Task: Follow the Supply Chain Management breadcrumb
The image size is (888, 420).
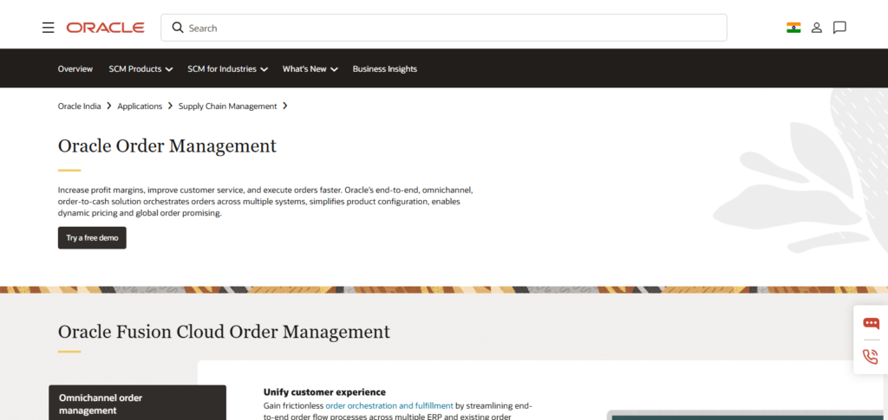Action: 228,107
